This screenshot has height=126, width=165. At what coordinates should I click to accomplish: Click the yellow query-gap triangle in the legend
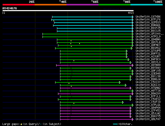point(21,124)
